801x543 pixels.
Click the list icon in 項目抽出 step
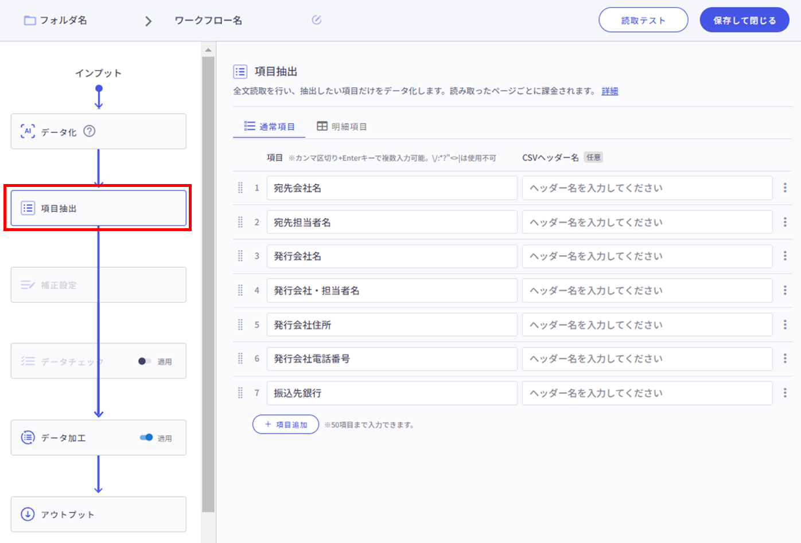point(28,208)
